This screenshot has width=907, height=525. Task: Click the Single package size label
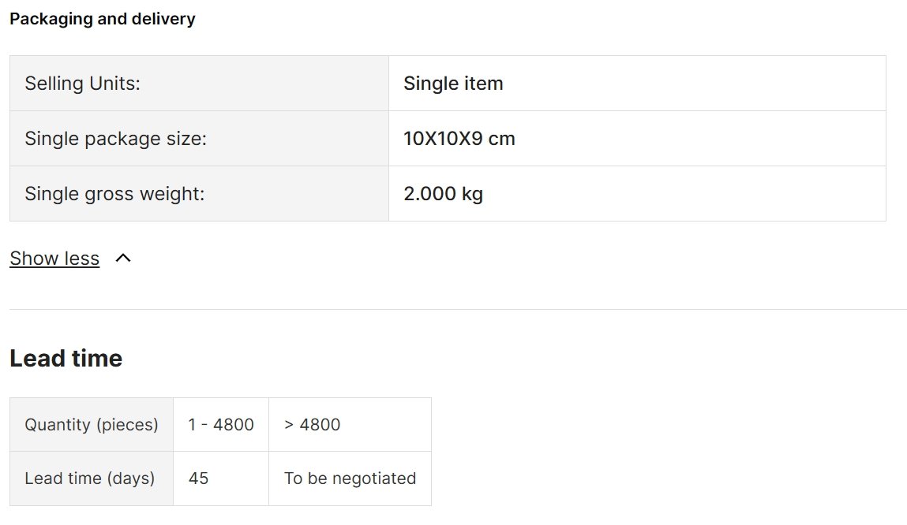point(116,139)
